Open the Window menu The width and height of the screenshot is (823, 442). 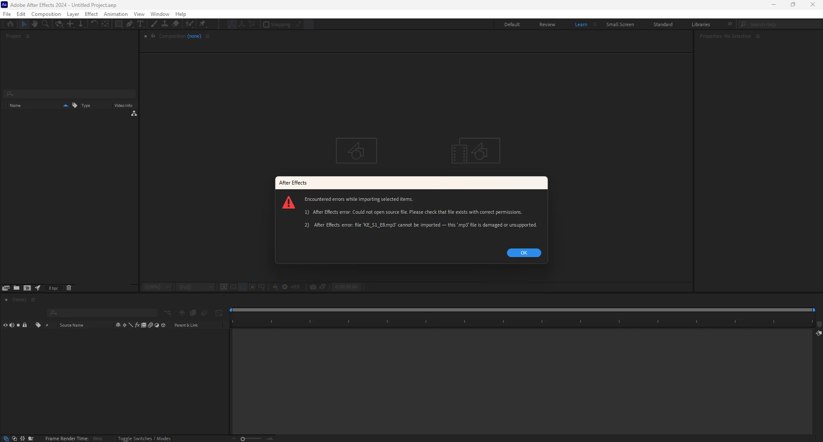point(160,14)
